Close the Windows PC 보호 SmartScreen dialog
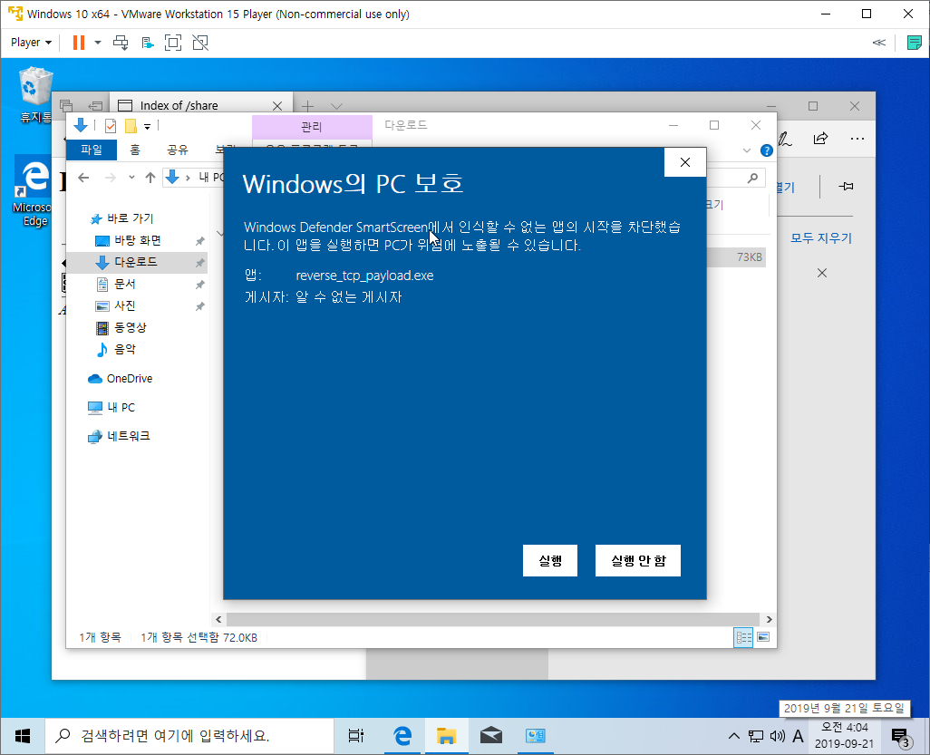Viewport: 930px width, 755px height. point(685,162)
